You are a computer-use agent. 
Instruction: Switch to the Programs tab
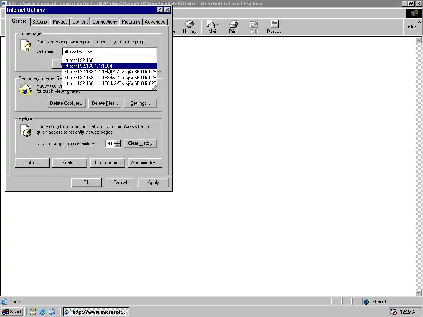click(x=131, y=22)
